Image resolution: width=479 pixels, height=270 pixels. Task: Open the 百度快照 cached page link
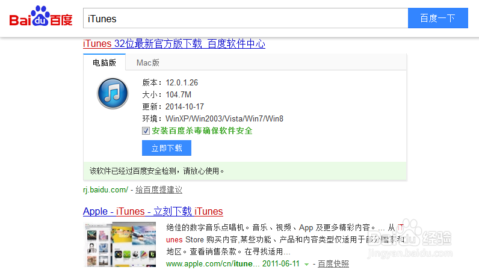pos(333,263)
